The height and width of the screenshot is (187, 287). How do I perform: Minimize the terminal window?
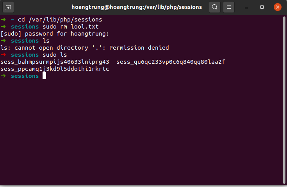tap(248, 7)
